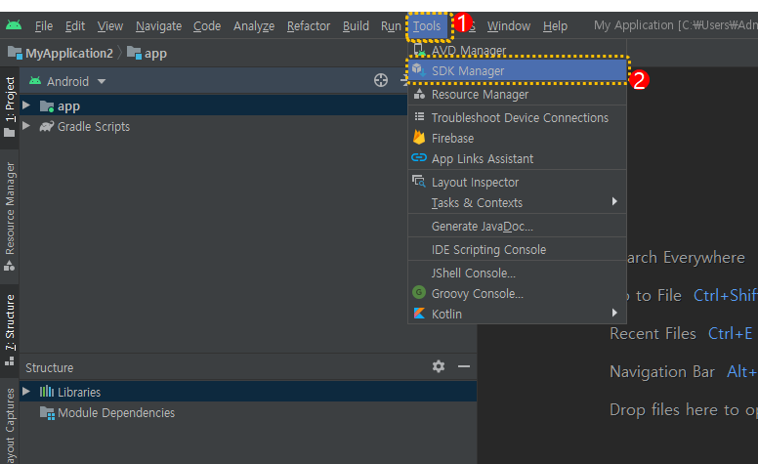Select Libraries in Structure panel
This screenshot has width=758, height=464.
[248, 392]
